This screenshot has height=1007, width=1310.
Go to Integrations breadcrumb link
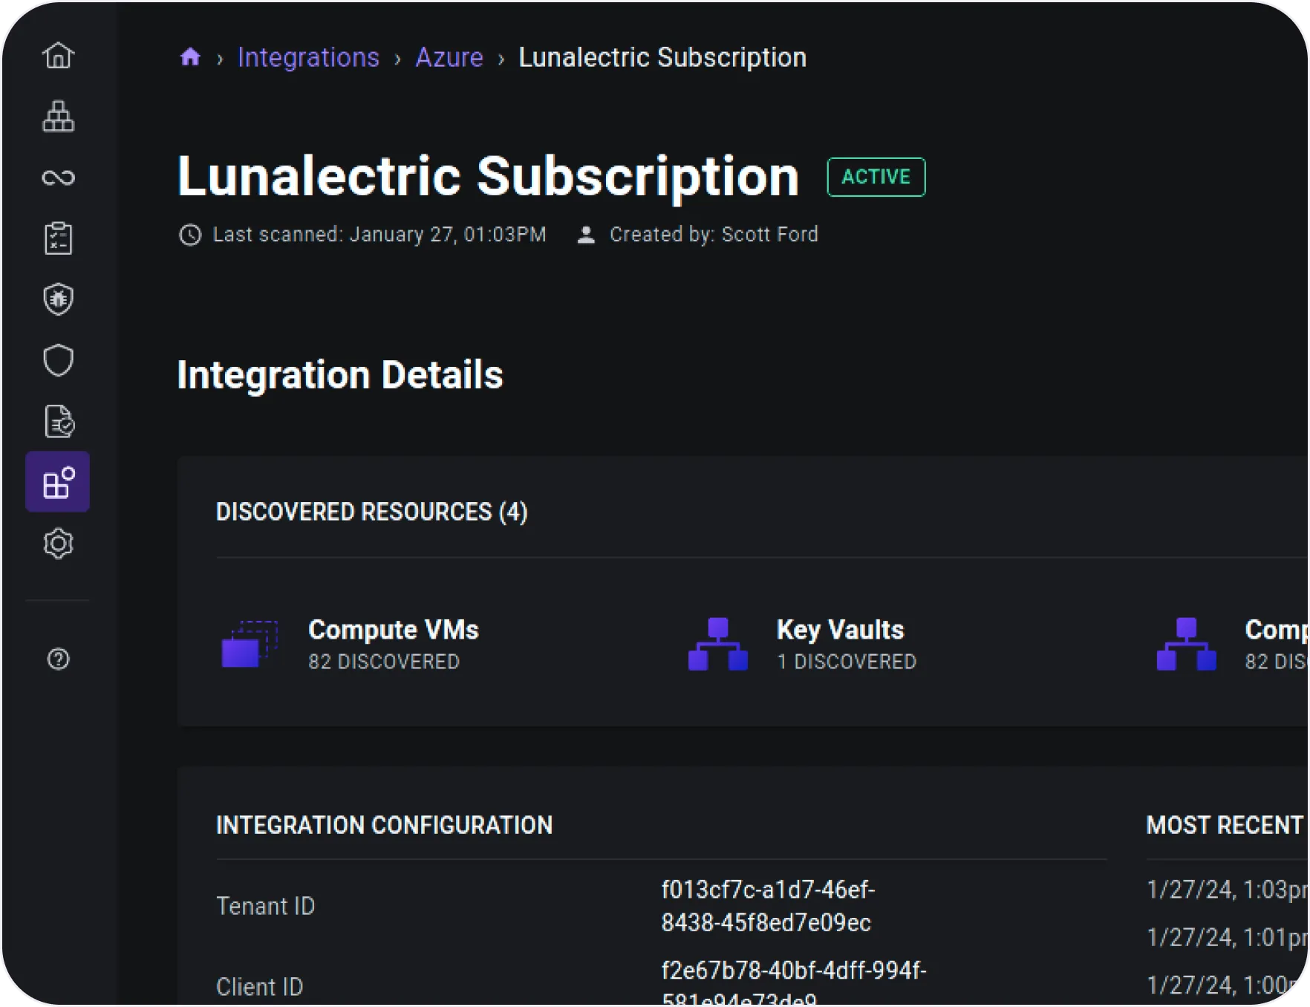[x=308, y=57]
